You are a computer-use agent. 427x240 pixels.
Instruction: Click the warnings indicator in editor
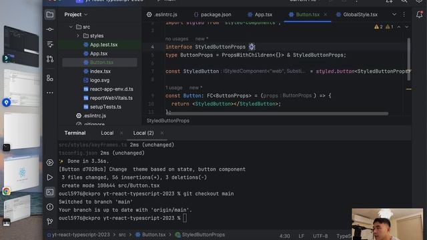point(384,27)
